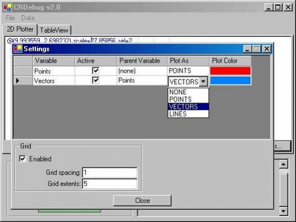
Task: Click the Plot Color column header
Action: click(230, 61)
